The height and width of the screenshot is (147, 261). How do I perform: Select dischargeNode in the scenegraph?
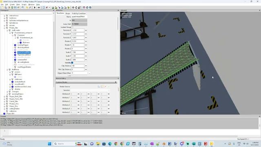tap(23, 47)
